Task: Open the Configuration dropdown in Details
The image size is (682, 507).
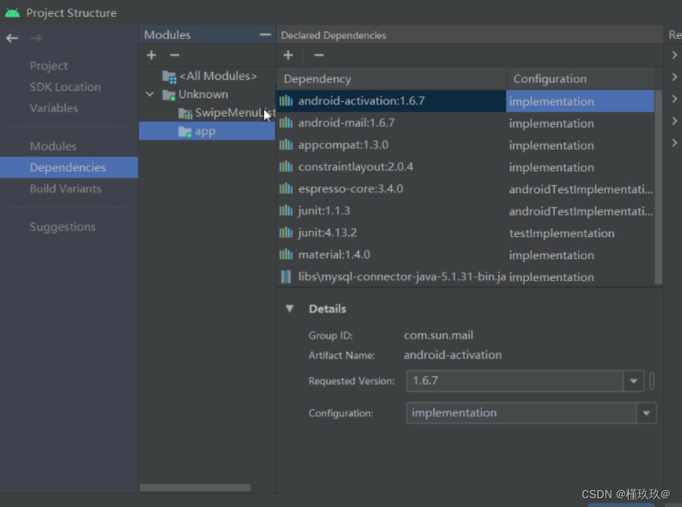Action: click(646, 413)
